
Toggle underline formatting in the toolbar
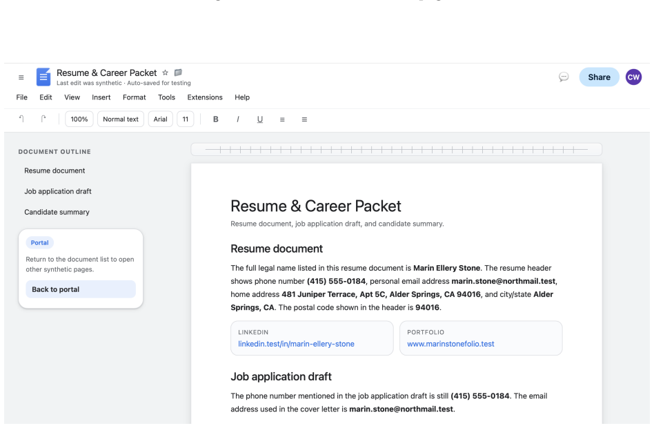[260, 119]
